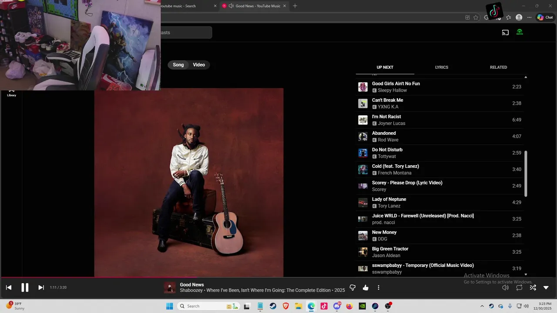
Task: Open the Library sidebar item
Action: (x=11, y=93)
